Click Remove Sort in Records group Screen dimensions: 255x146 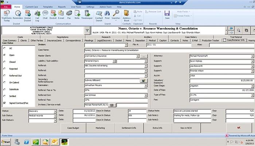tap(153, 12)
